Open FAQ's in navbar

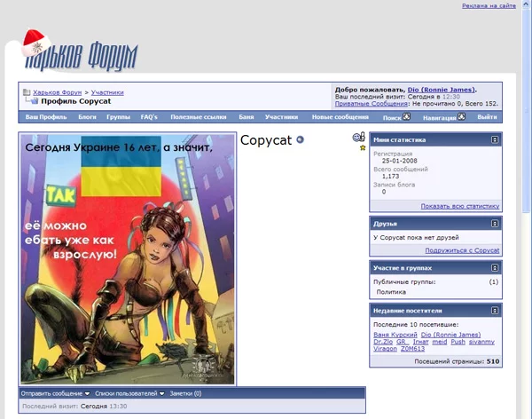pyautogui.click(x=149, y=117)
